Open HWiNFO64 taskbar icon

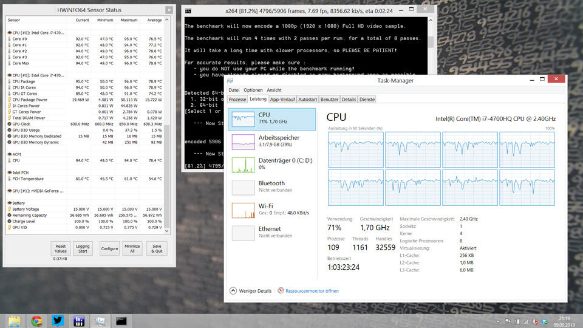point(78,321)
